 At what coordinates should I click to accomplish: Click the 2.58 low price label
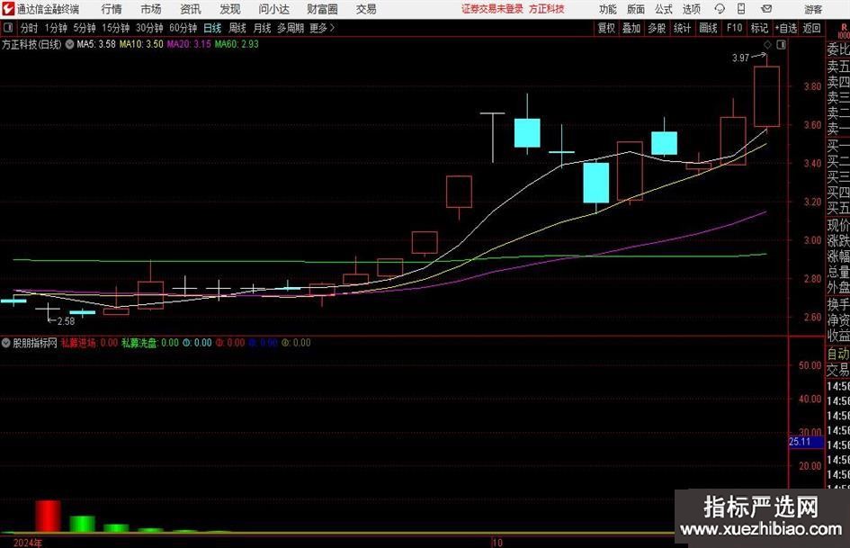pos(67,321)
